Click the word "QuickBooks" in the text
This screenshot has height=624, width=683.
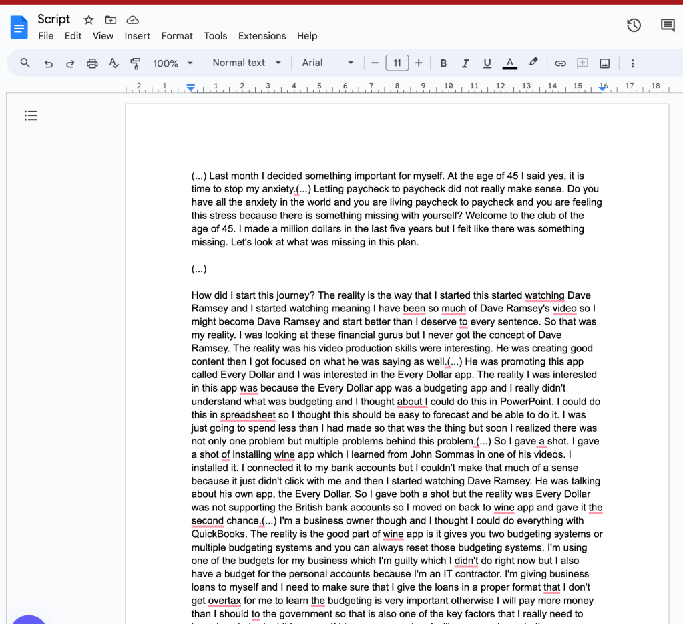click(219, 534)
